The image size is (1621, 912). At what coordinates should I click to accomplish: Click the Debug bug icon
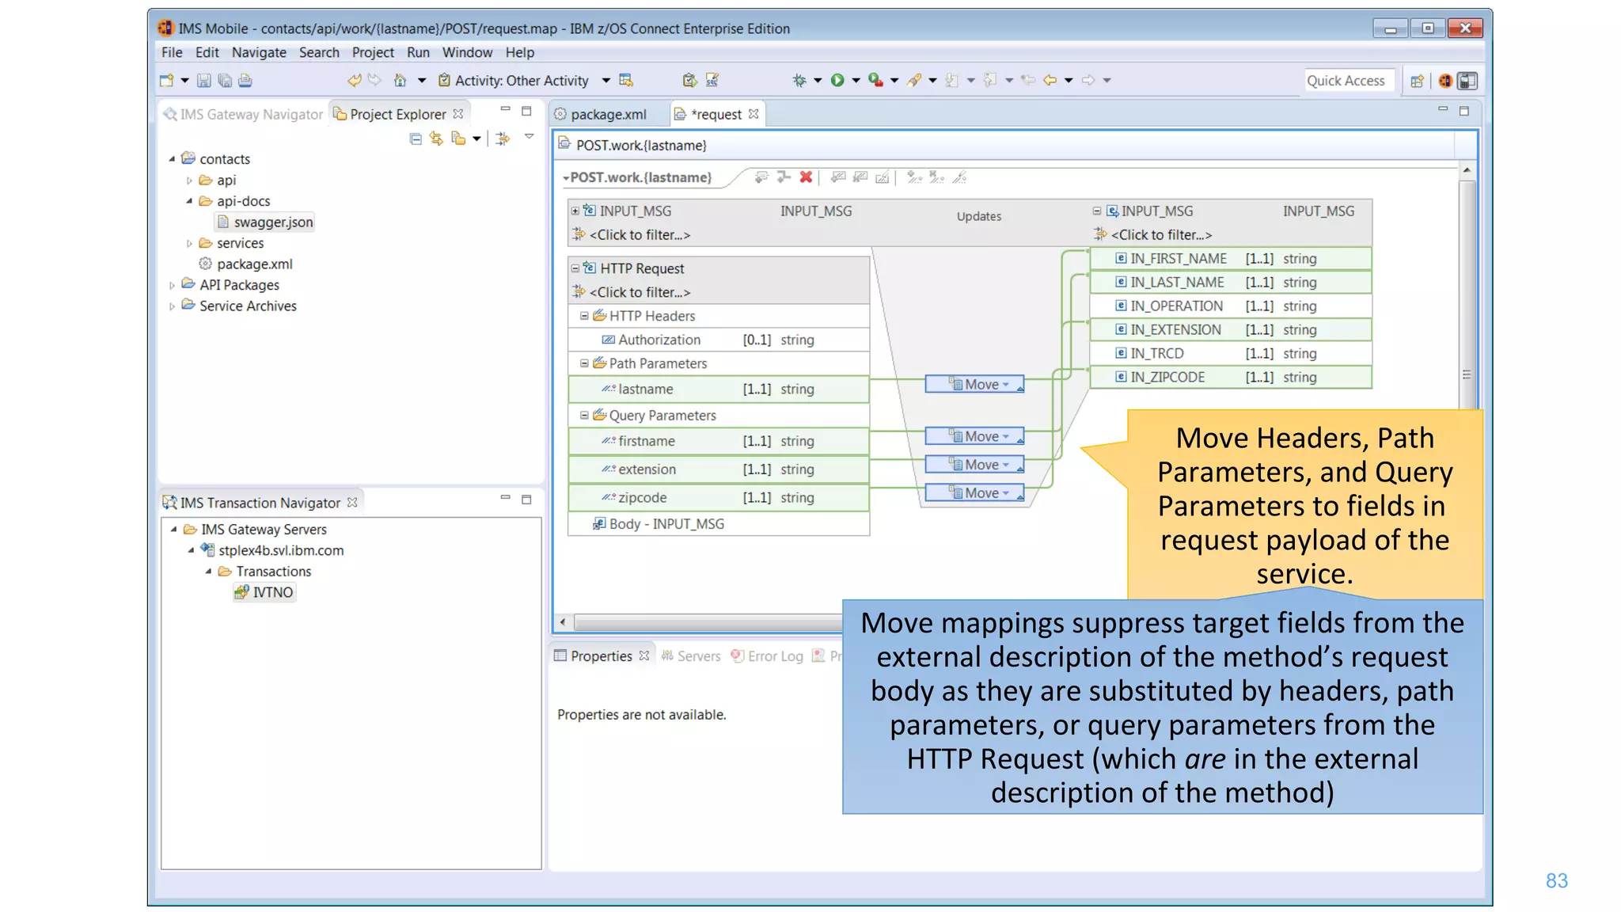[799, 80]
